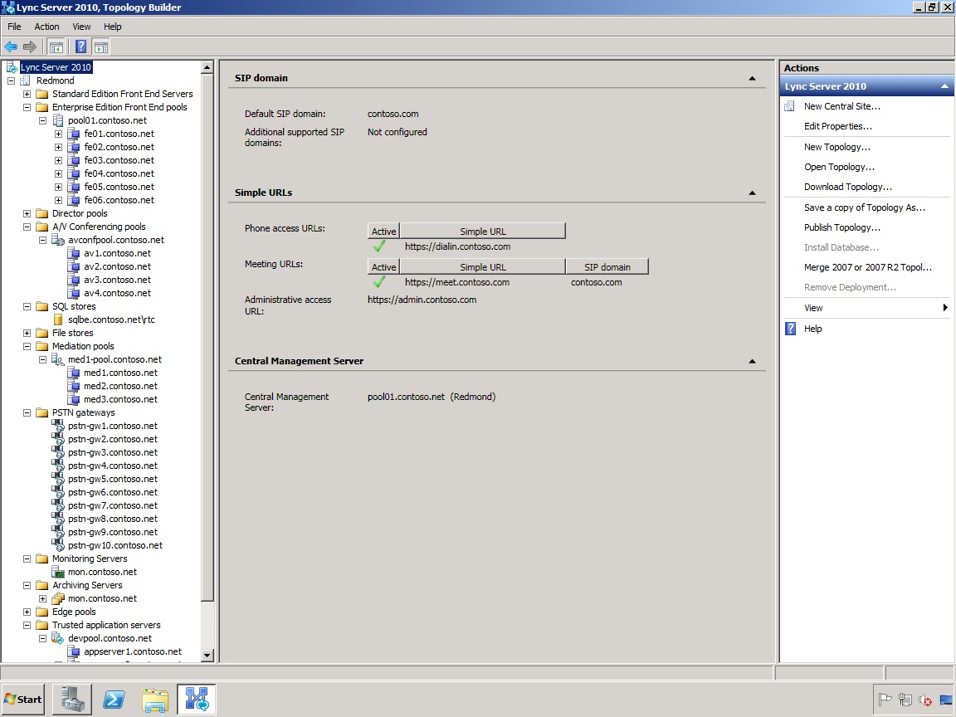
Task: Click the devpool.contoso.net trusted app icon
Action: tap(58, 638)
